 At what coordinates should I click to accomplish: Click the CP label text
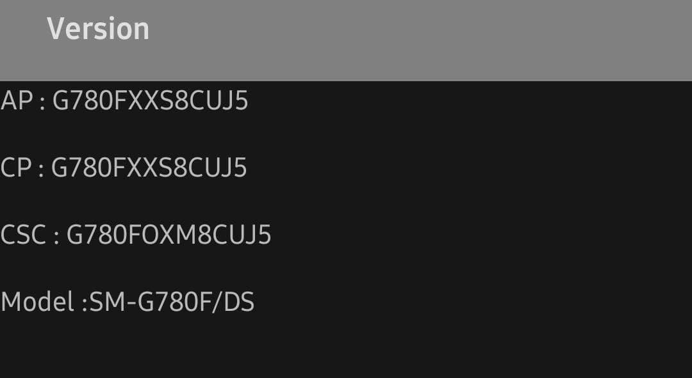[x=16, y=168]
